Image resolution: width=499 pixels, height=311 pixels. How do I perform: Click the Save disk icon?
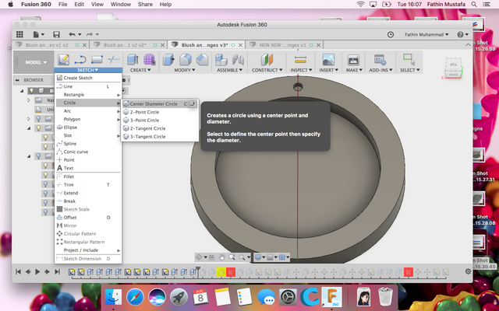click(x=56, y=34)
